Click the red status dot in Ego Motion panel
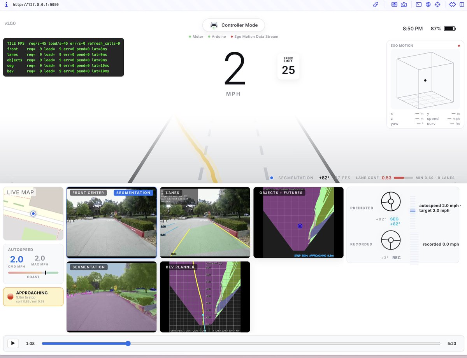Screen dimensions: 467x358 point(459,45)
